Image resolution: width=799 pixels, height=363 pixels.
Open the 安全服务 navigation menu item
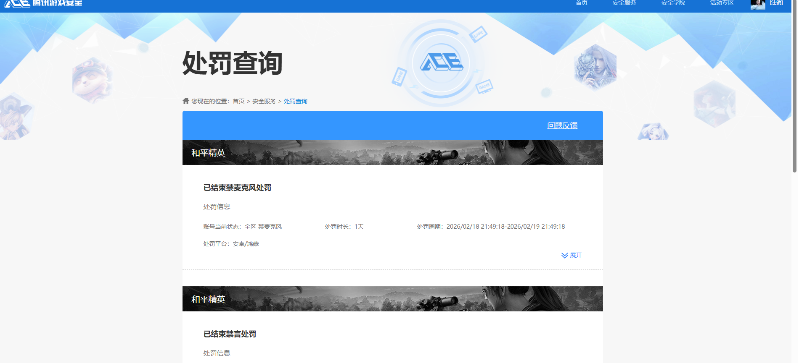coord(624,3)
